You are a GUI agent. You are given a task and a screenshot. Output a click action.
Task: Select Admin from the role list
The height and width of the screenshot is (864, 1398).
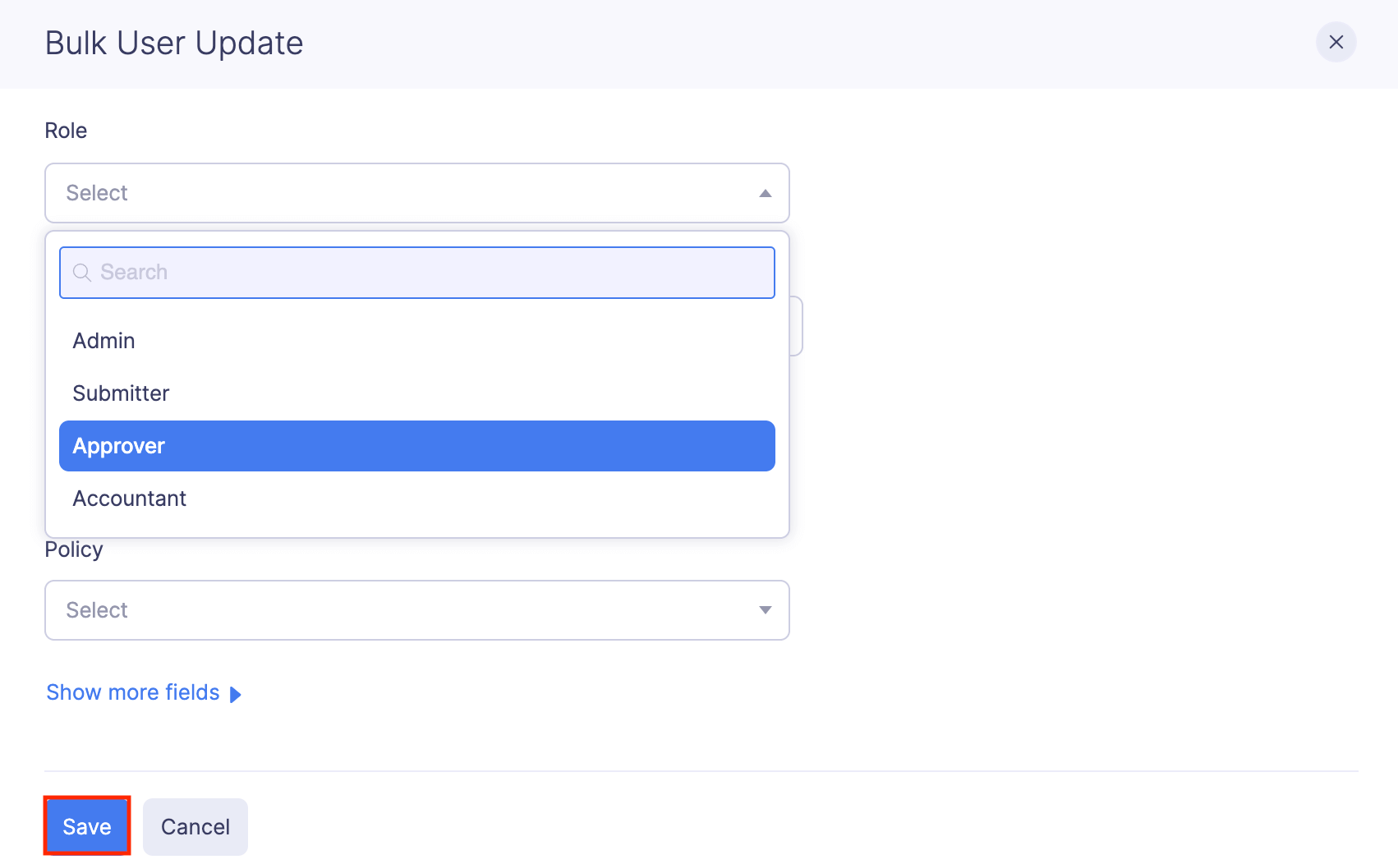click(x=103, y=340)
